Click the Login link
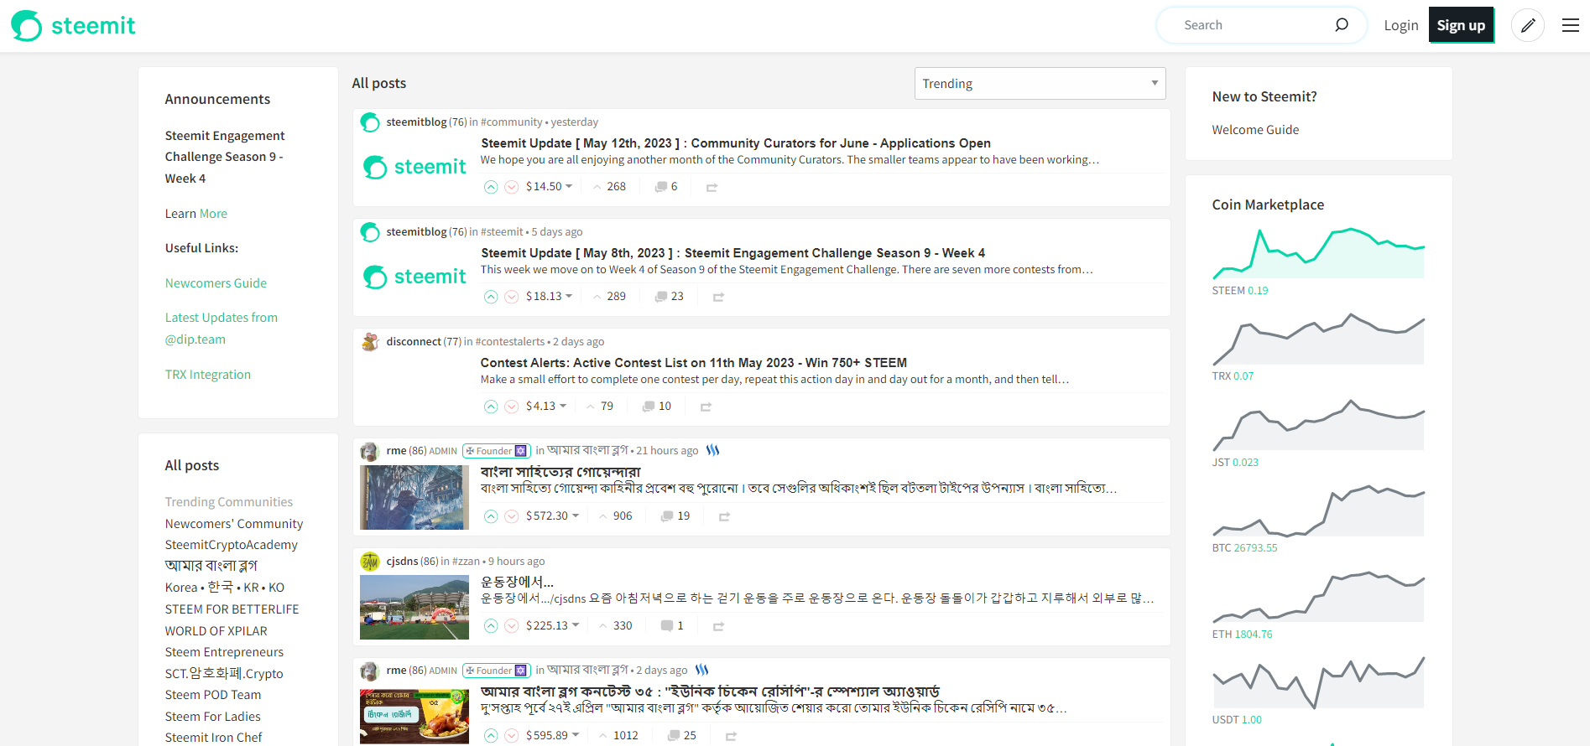The image size is (1590, 746). (1401, 25)
